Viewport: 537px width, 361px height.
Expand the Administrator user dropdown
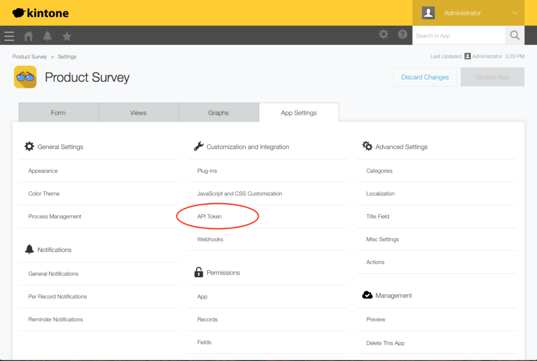(x=474, y=13)
